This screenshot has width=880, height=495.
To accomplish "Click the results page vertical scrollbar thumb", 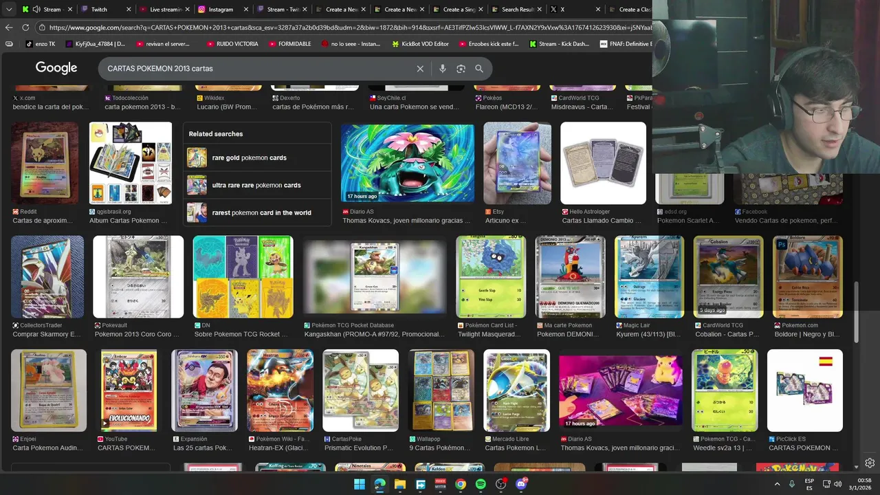I will click(x=856, y=313).
